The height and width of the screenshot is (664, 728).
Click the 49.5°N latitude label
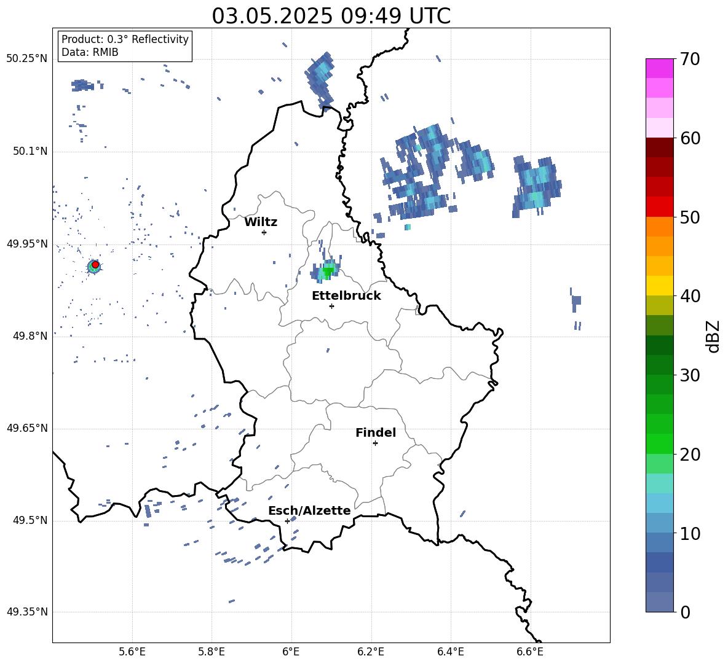(30, 520)
